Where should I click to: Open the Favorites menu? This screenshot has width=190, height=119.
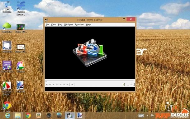(x=79, y=25)
